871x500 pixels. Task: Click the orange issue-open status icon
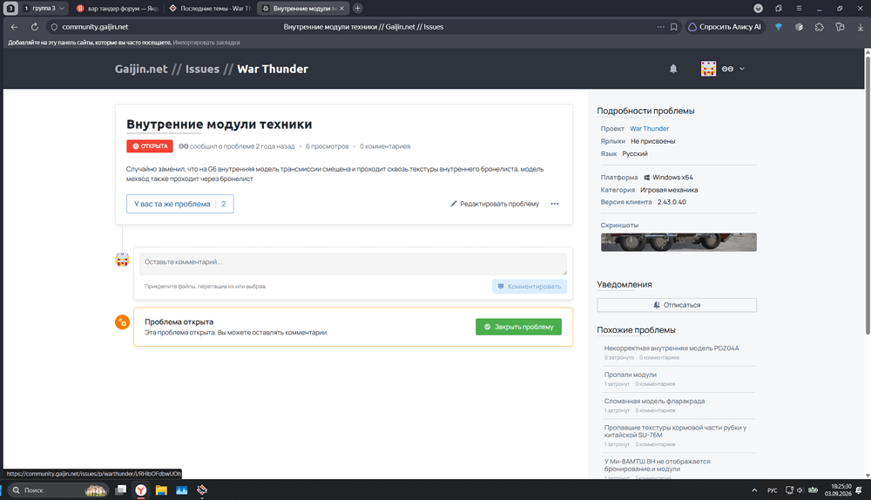122,322
